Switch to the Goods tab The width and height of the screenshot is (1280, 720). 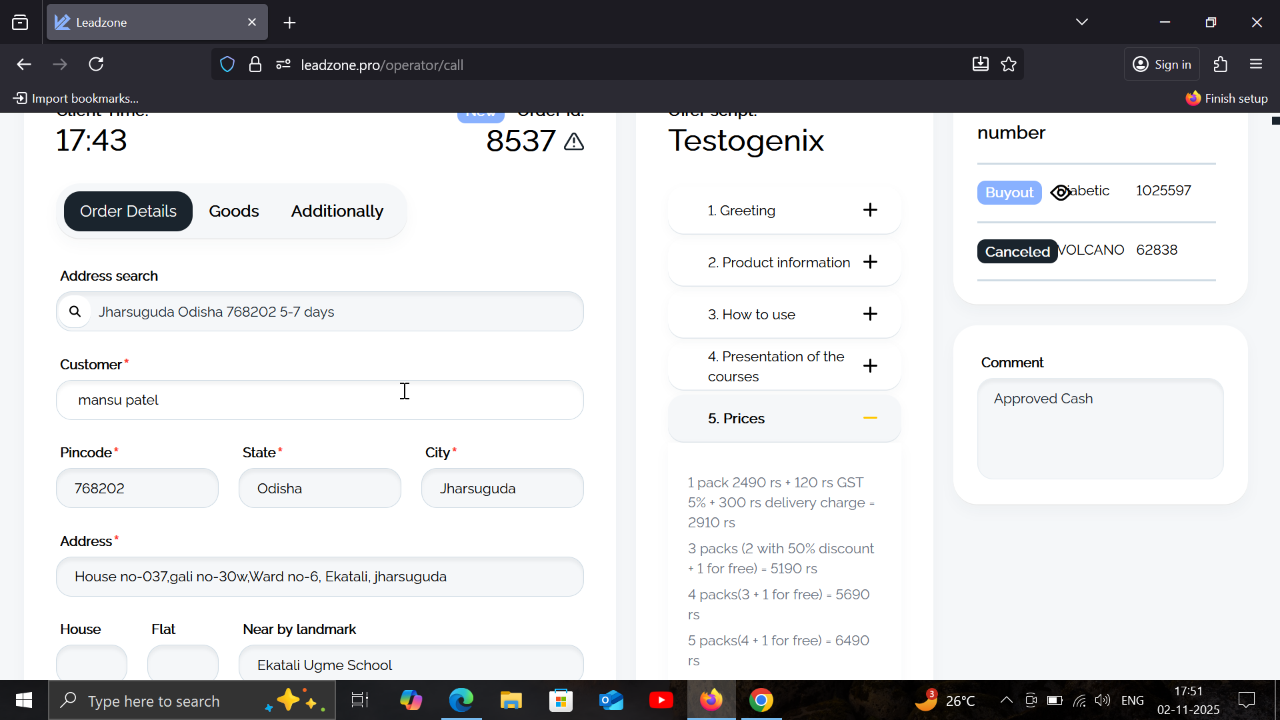(x=233, y=211)
